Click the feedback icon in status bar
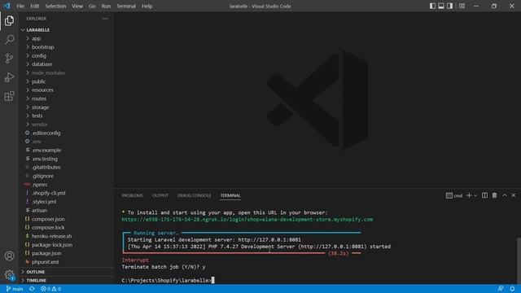Viewport: 521px width, 293px height. 501,289
